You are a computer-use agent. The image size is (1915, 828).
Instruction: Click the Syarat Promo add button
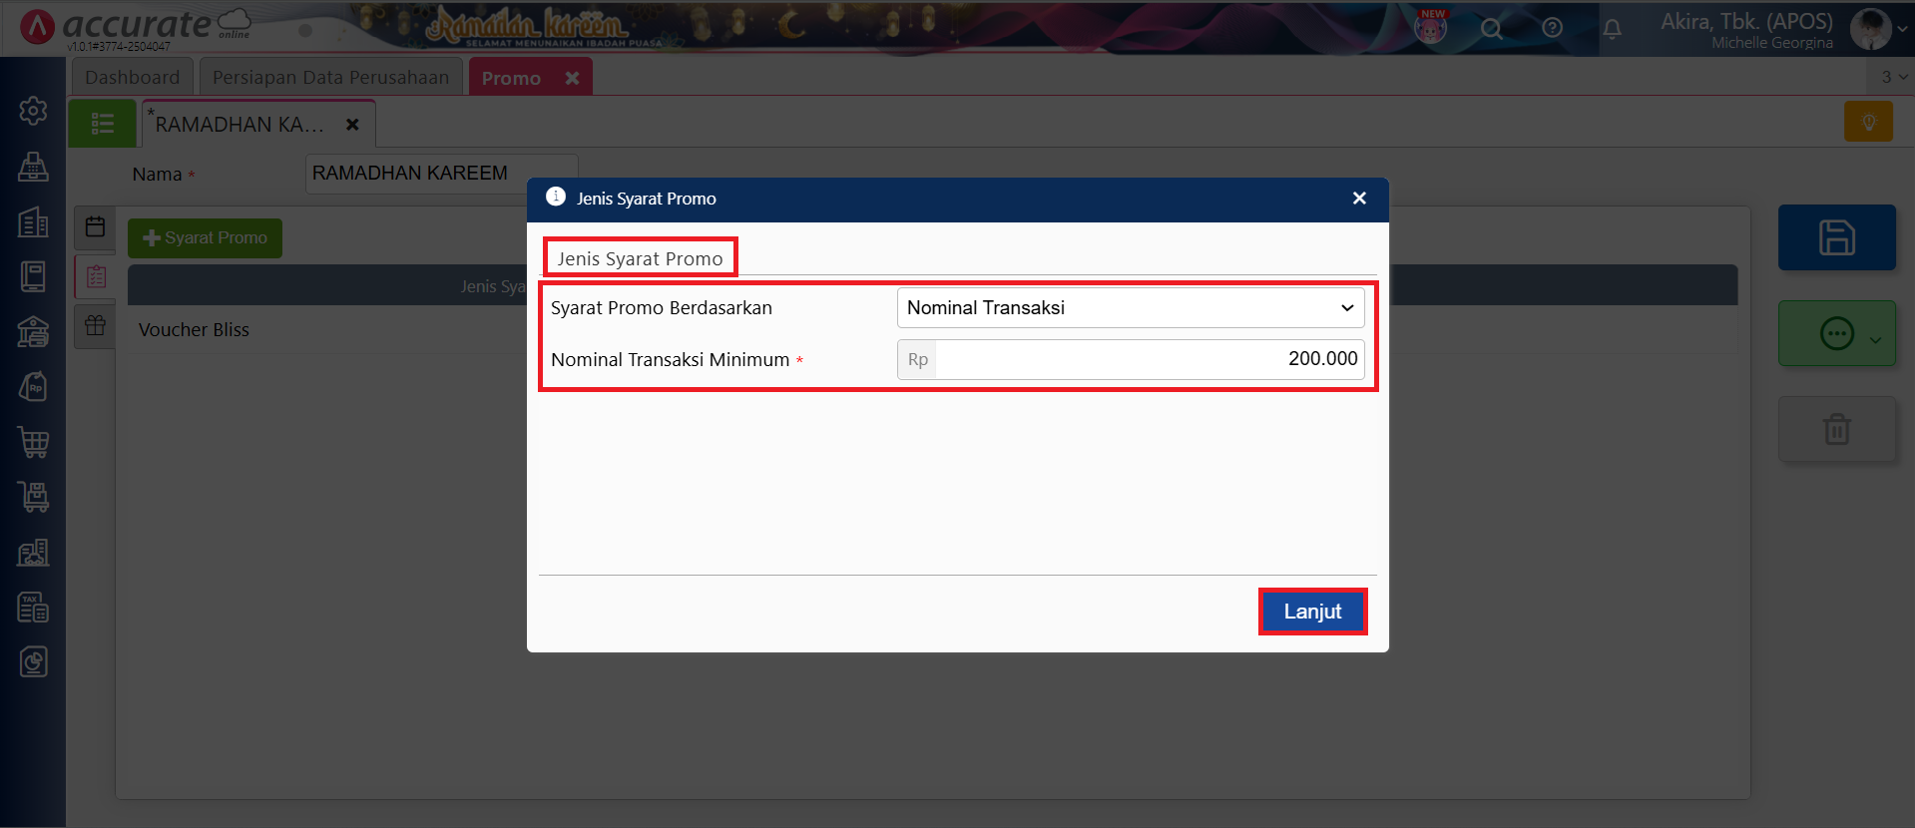[205, 238]
